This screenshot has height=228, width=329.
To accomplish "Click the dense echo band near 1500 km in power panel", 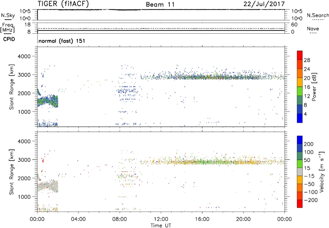I will [47, 101].
